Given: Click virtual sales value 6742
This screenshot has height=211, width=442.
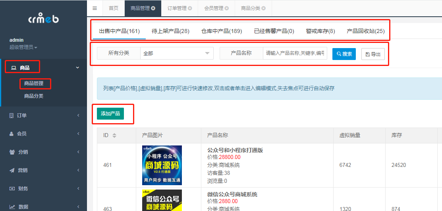Looking at the screenshot, I should pos(345,165).
